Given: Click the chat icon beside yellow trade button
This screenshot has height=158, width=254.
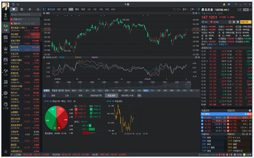Looking at the screenshot, I should coord(238,22).
